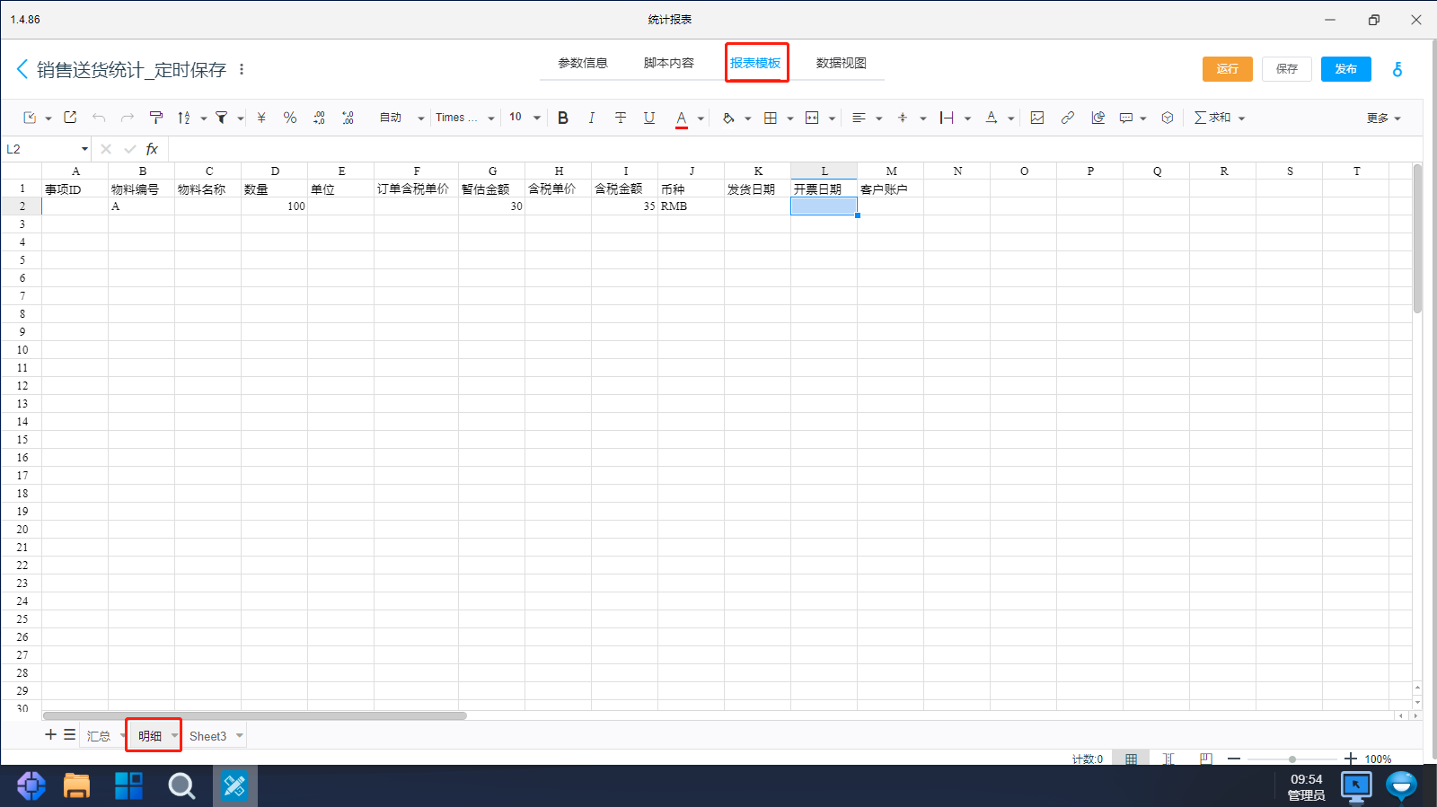Click the undo icon
Screen dimensions: 1437x807
(99, 118)
